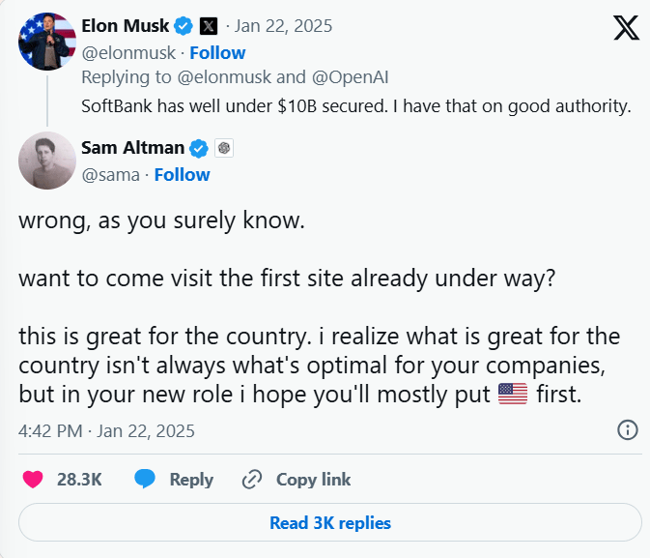Open the @sama handle link
The width and height of the screenshot is (650, 558).
[111, 175]
